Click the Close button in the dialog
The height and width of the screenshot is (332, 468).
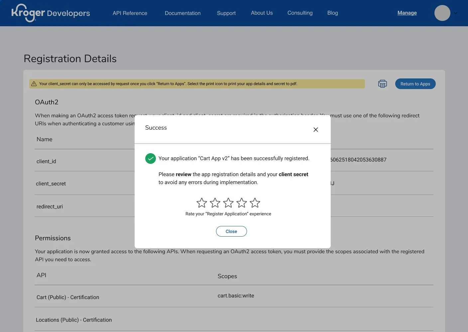click(x=231, y=231)
